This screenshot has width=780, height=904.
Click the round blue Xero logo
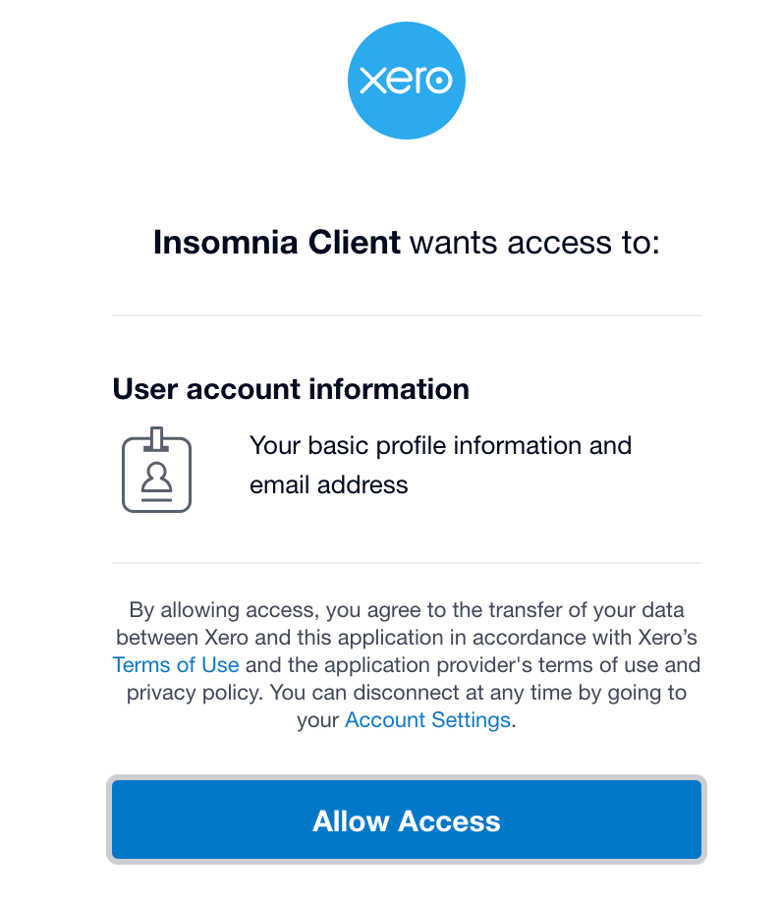tap(407, 81)
